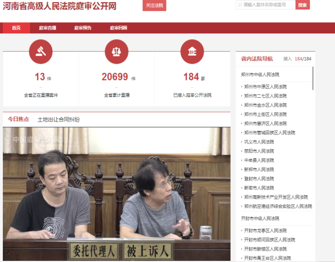Select 开封市中级人民法院 group header
Image resolution: width=335 pixels, height=262 pixels.
pyautogui.click(x=261, y=218)
